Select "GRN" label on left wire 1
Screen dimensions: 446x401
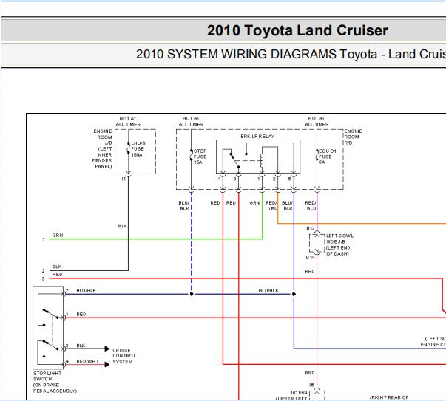coord(58,235)
